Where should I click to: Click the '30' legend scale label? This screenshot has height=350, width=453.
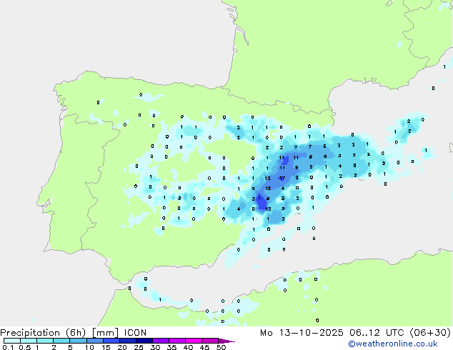pos(155,347)
